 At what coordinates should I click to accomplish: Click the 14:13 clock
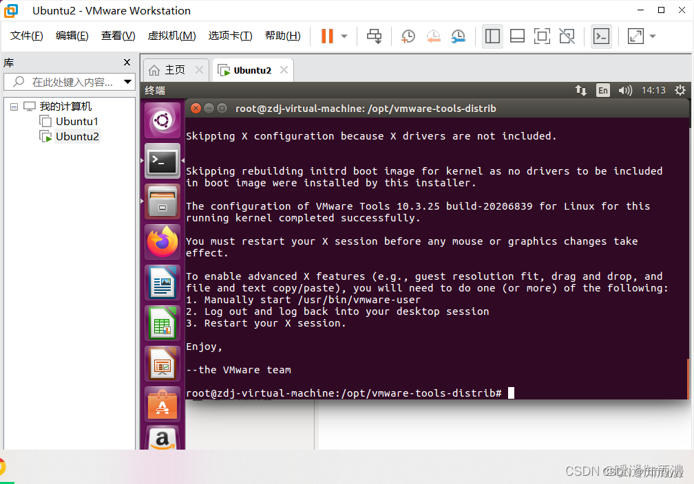point(654,90)
